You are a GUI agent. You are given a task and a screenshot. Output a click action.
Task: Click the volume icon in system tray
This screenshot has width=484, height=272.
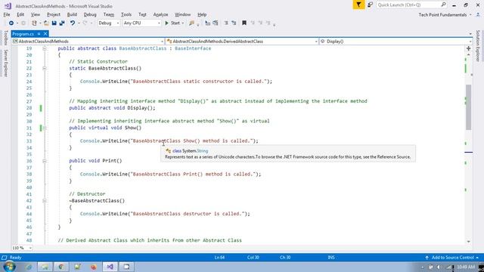[x=439, y=267]
